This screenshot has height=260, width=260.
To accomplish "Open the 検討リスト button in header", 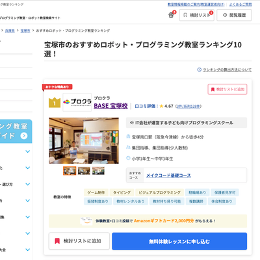I will point(197,15).
